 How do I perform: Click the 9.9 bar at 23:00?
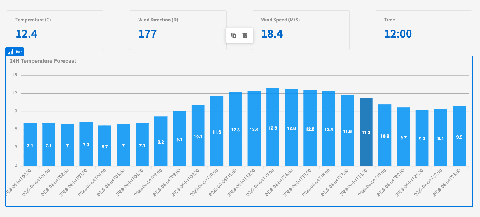pyautogui.click(x=459, y=136)
